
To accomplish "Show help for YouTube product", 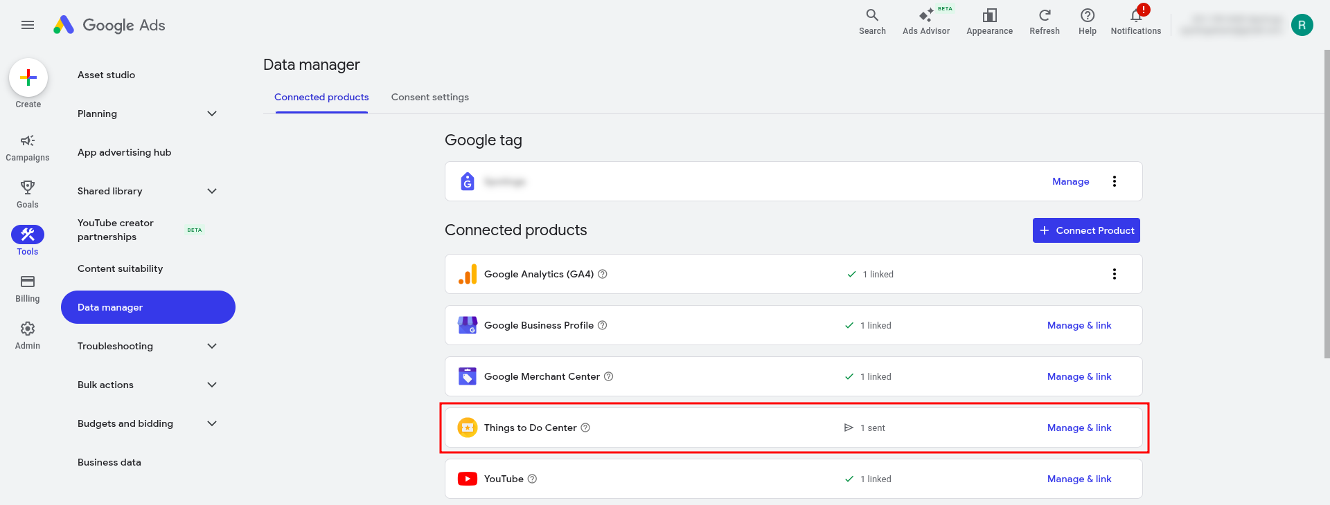I will [532, 479].
